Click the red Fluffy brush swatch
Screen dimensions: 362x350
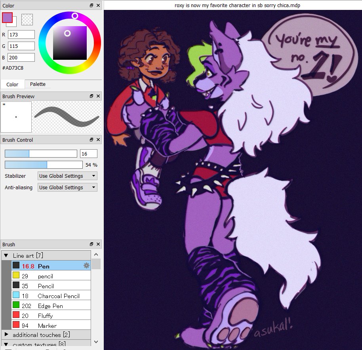[x=16, y=315]
